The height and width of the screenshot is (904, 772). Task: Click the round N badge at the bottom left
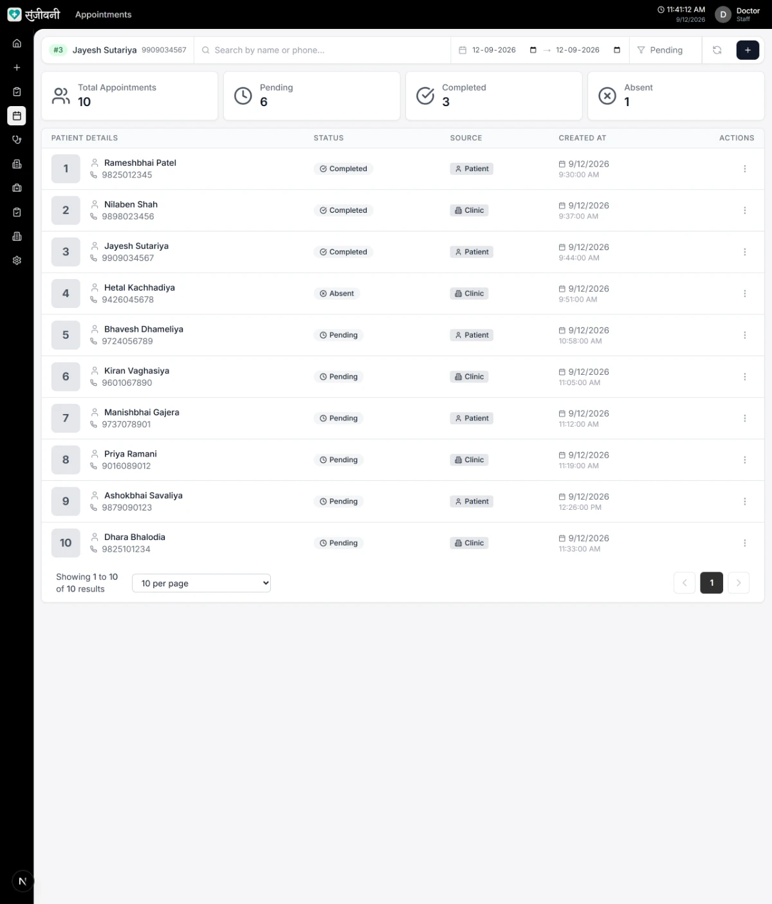point(23,881)
